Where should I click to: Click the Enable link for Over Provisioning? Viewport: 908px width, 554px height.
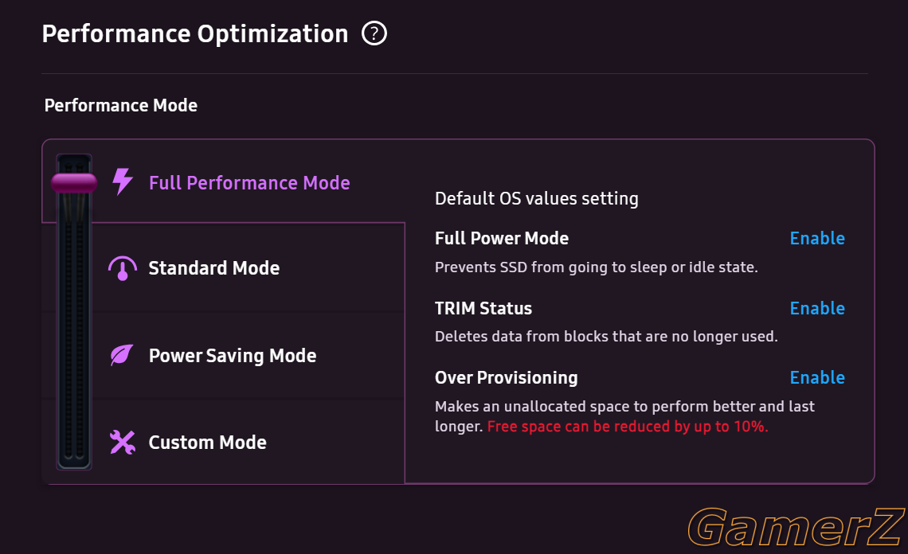click(817, 377)
